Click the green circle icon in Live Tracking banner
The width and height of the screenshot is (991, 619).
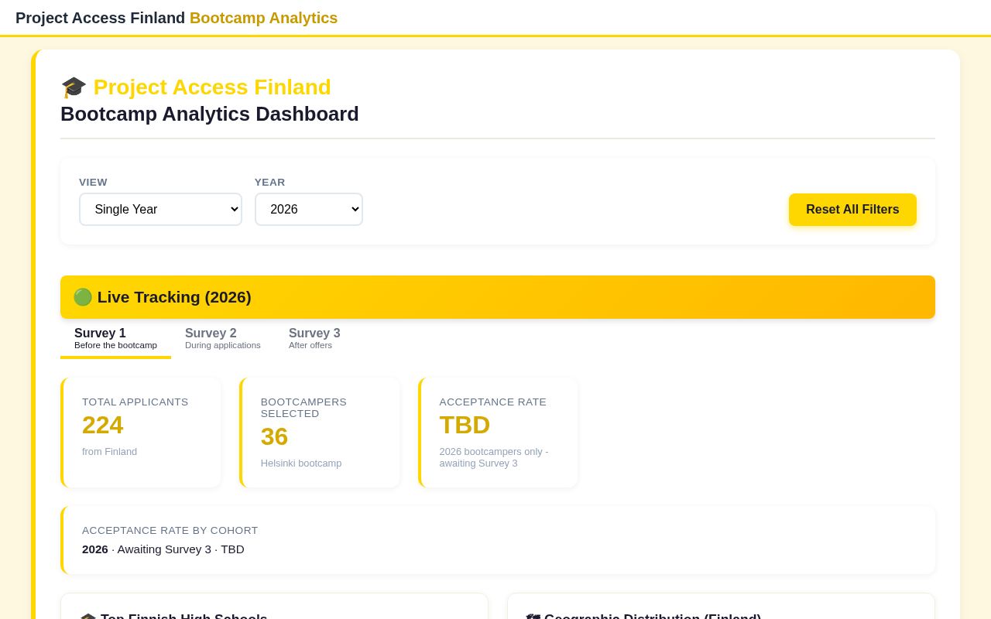[x=83, y=297]
